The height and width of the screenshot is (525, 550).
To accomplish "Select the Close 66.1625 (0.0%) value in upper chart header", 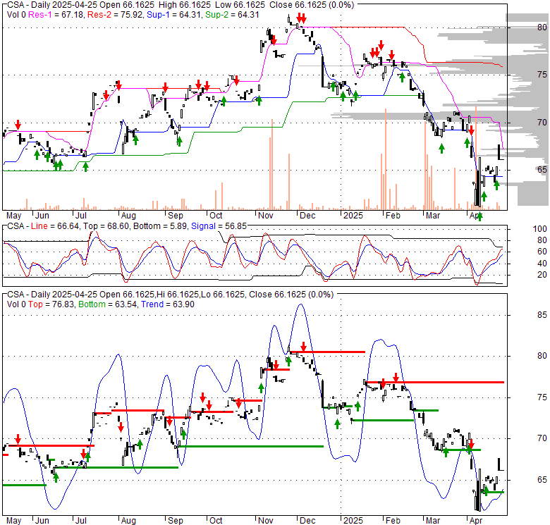I will tap(312, 5).
